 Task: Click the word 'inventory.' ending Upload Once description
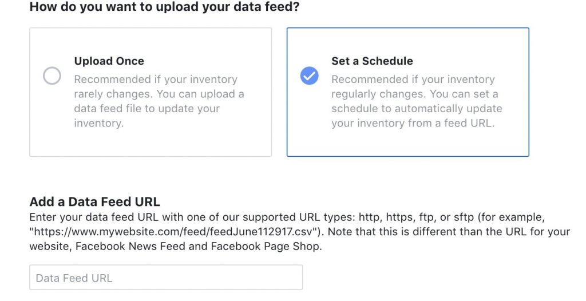98,123
